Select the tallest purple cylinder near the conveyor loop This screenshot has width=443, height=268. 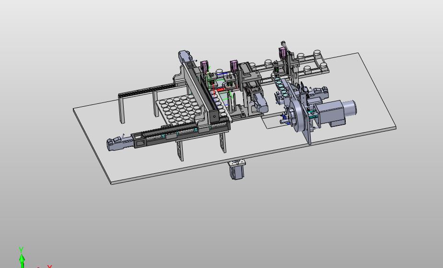pyautogui.click(x=282, y=53)
